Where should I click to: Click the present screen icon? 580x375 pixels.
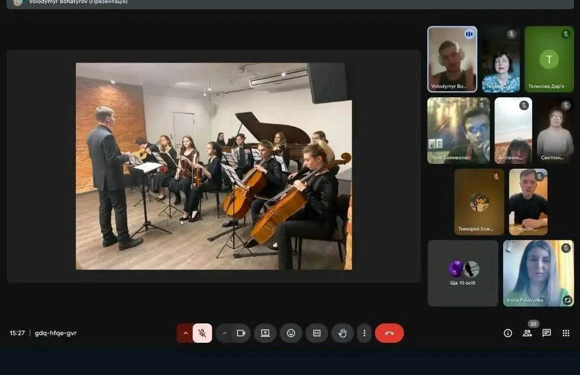265,333
